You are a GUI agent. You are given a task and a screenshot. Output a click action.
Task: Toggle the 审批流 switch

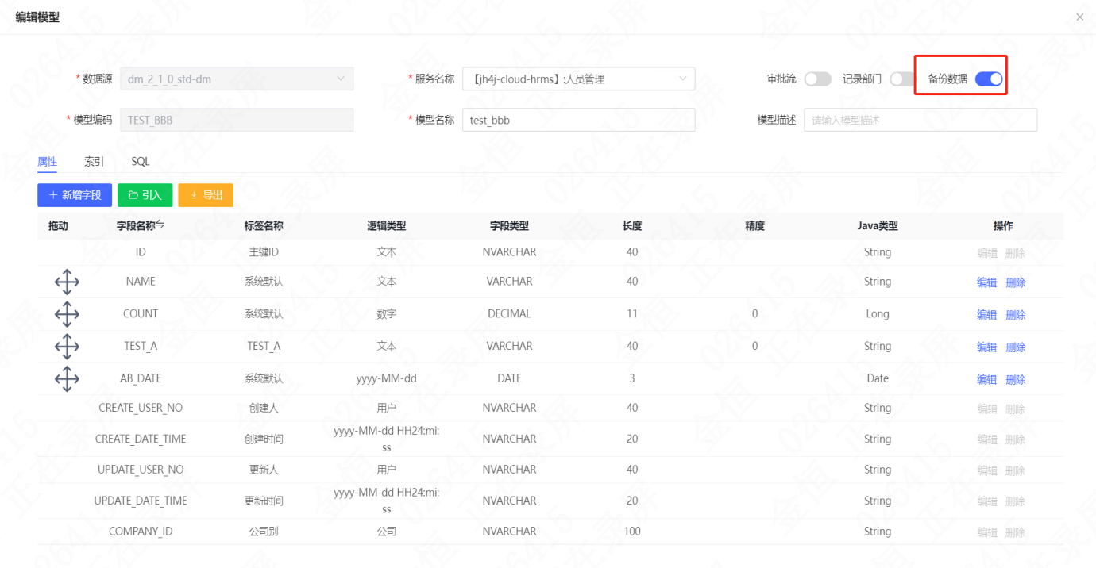tap(818, 79)
